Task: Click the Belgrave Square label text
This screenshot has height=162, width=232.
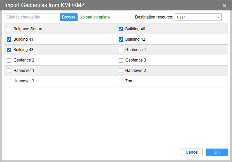Action: (28, 29)
